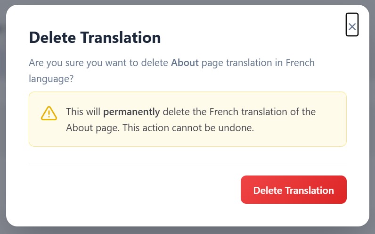Click empty footer area left of Delete button

pos(134,190)
